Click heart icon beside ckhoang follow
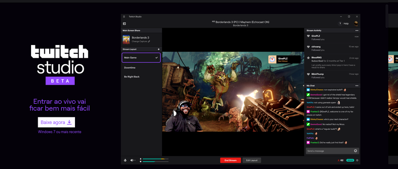 pos(308,47)
